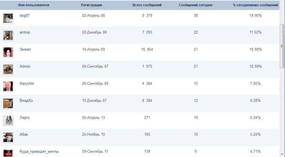This screenshot has height=157, width=285.
Task: Click Sarychin's avatar photo
Action: point(8,86)
